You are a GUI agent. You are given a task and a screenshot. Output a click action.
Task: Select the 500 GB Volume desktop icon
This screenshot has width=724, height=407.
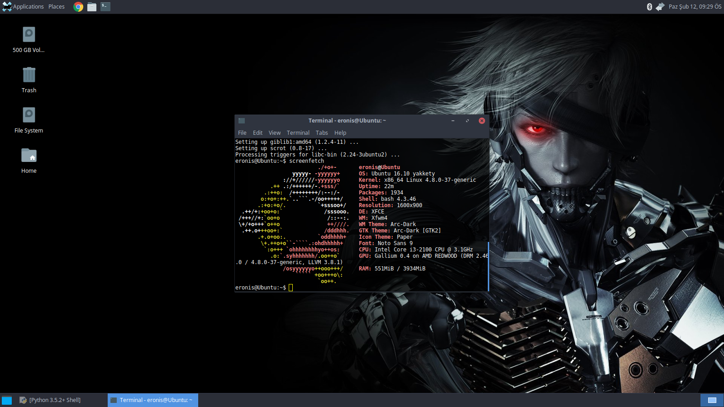tap(29, 40)
